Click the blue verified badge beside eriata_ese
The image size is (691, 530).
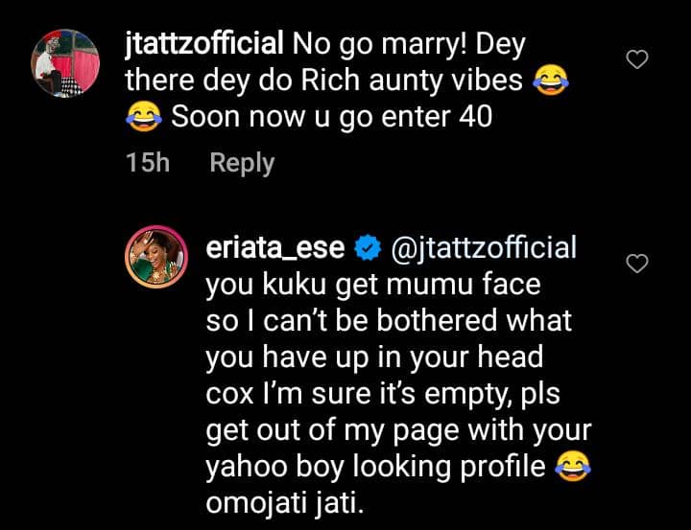click(x=367, y=250)
